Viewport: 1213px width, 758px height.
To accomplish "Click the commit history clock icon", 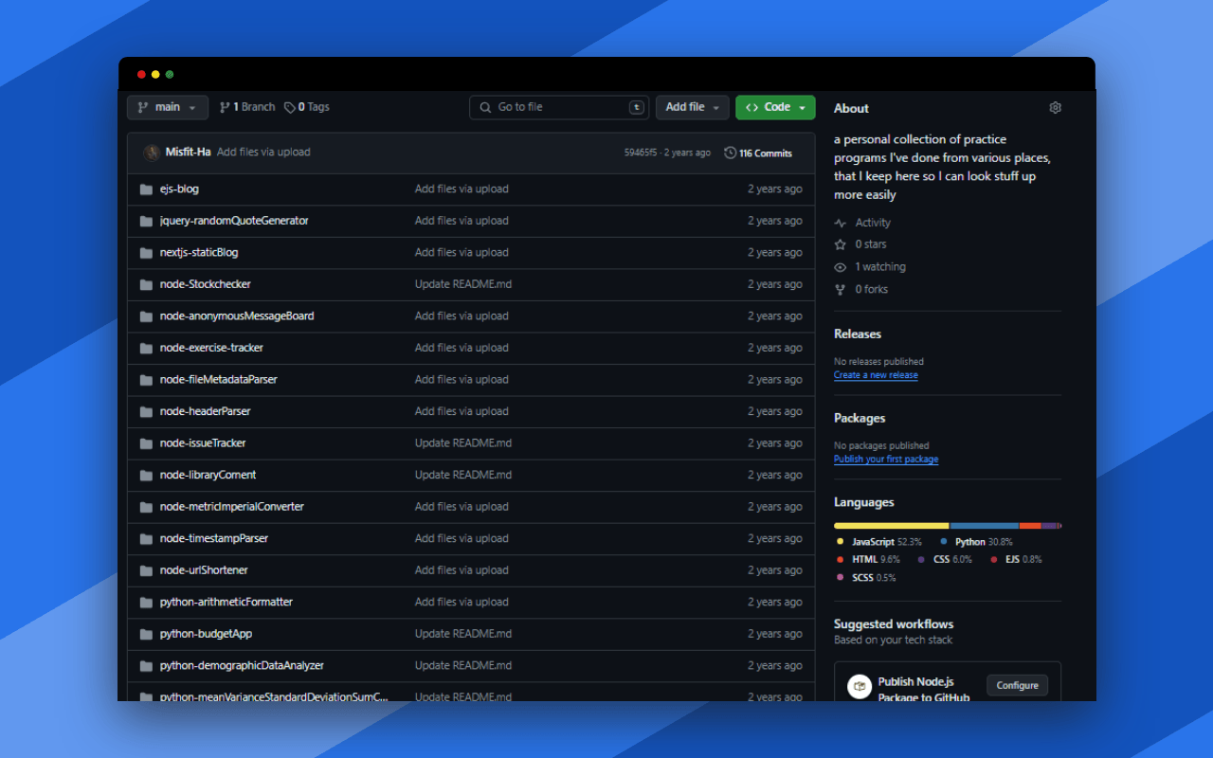I will click(730, 153).
